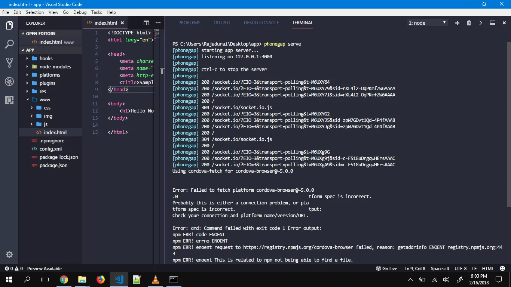Viewport: 511px width, 287px height.
Task: Collapse the APP folder section
Action: (x=51, y=50)
